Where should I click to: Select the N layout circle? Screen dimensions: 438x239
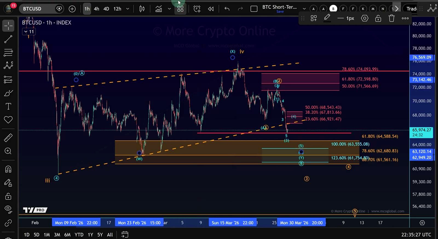click(383, 9)
